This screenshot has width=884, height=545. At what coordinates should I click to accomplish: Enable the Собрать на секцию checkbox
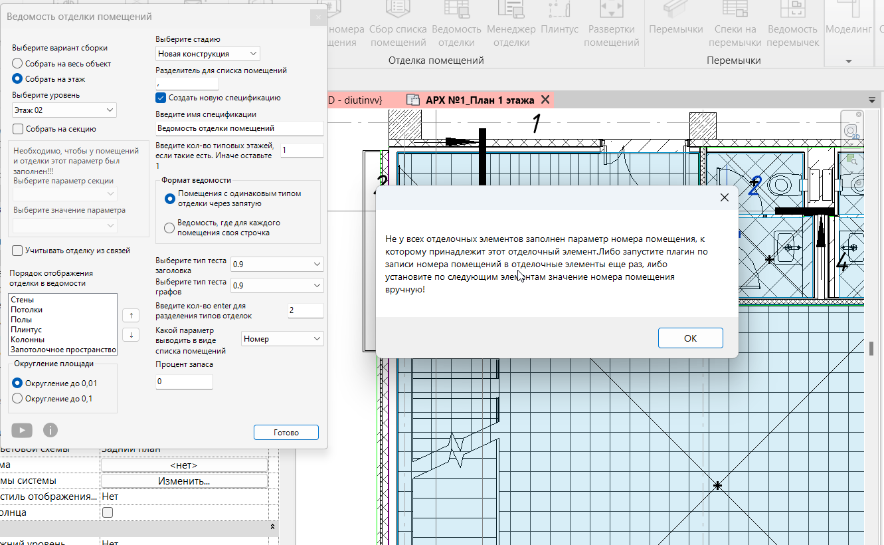point(18,129)
